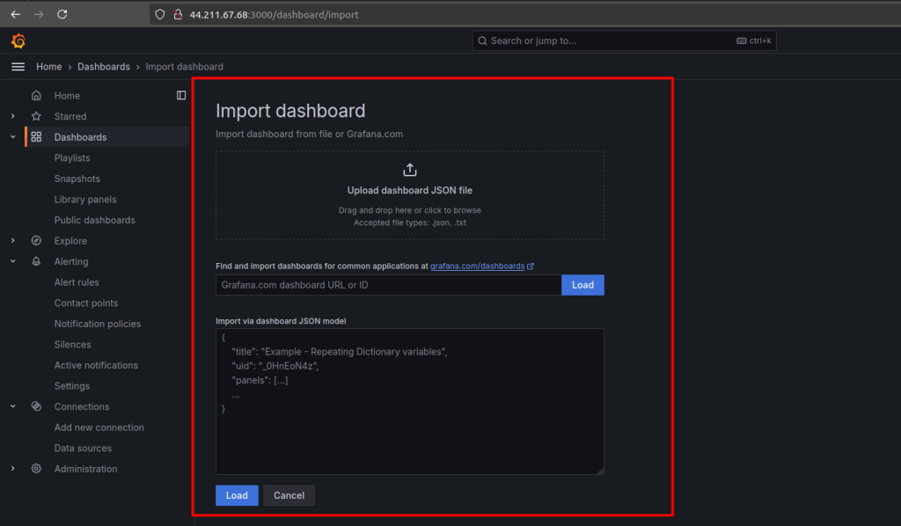Click the Grafana.com dashboard URL field
Image resolution: width=901 pixels, height=526 pixels.
387,284
